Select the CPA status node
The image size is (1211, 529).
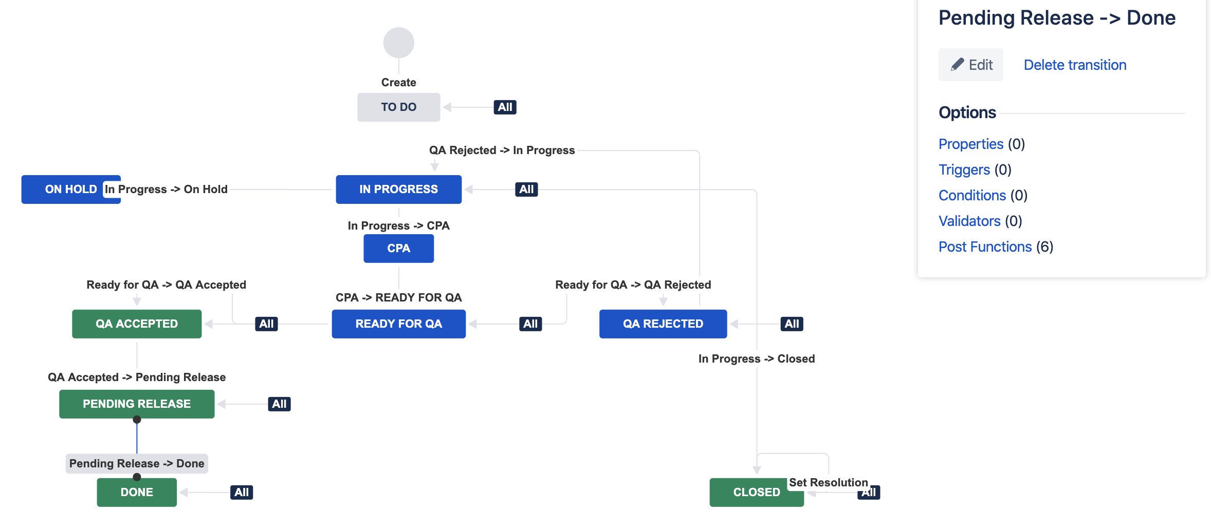click(x=398, y=248)
